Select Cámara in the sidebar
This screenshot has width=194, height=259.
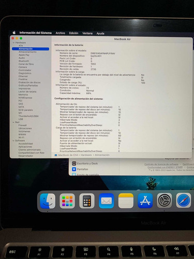(x=23, y=67)
